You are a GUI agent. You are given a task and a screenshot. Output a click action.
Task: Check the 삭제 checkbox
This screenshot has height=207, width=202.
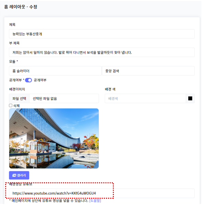(11, 105)
